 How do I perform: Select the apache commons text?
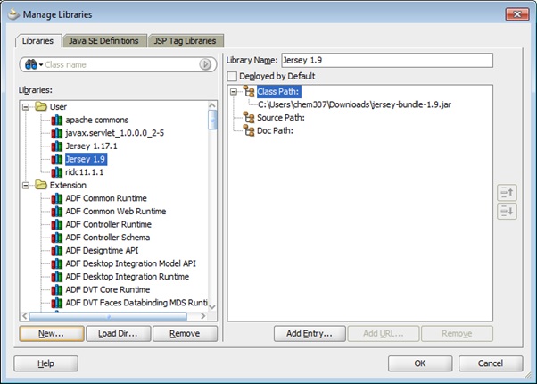pyautogui.click(x=97, y=120)
